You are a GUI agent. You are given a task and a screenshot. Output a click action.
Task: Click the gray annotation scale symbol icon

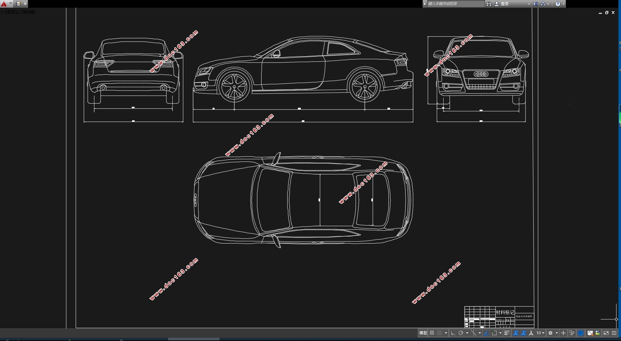pyautogui.click(x=531, y=333)
